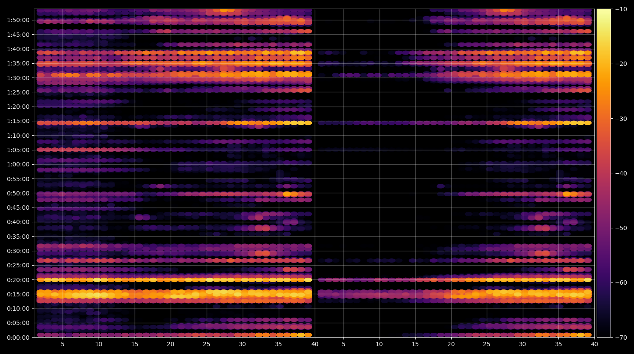Click x-axis label 15 under the left heatmap

[x=135, y=344]
